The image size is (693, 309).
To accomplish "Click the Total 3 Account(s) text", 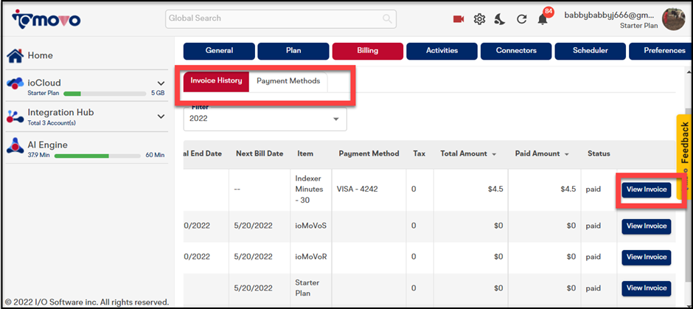I will coord(52,123).
